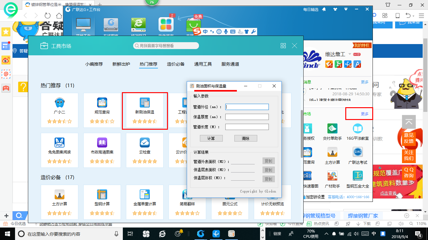Click the QQ咨询 button
Image resolution: width=428 pixels, height=240 pixels.
[x=409, y=172]
